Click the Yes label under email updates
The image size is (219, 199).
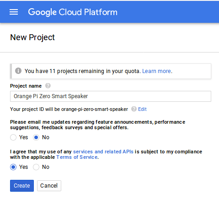pos(23,137)
